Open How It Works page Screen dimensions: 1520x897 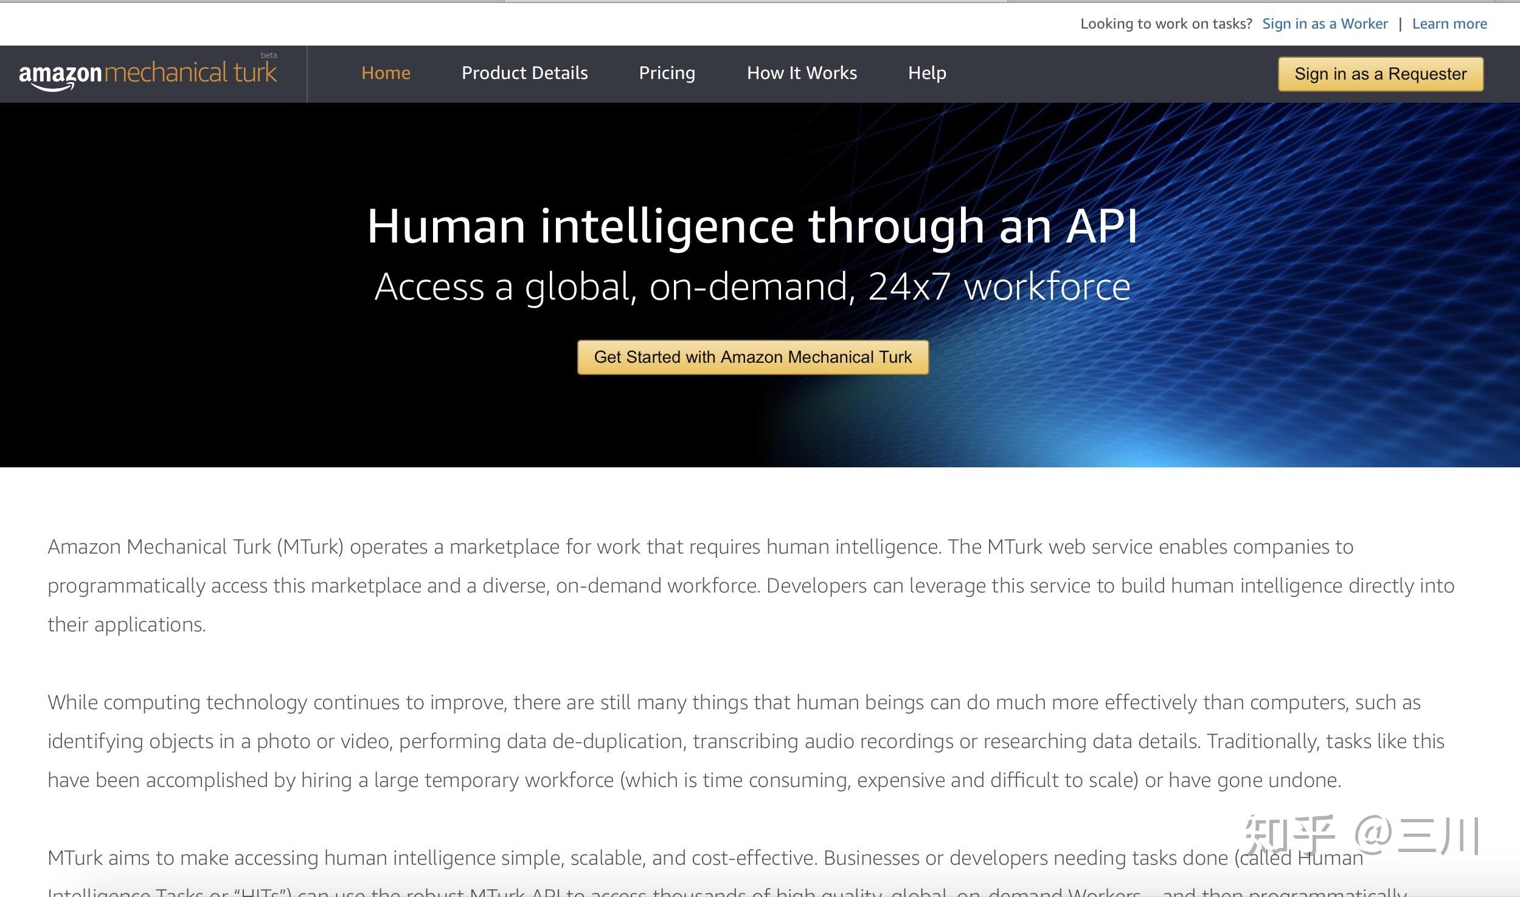click(802, 73)
